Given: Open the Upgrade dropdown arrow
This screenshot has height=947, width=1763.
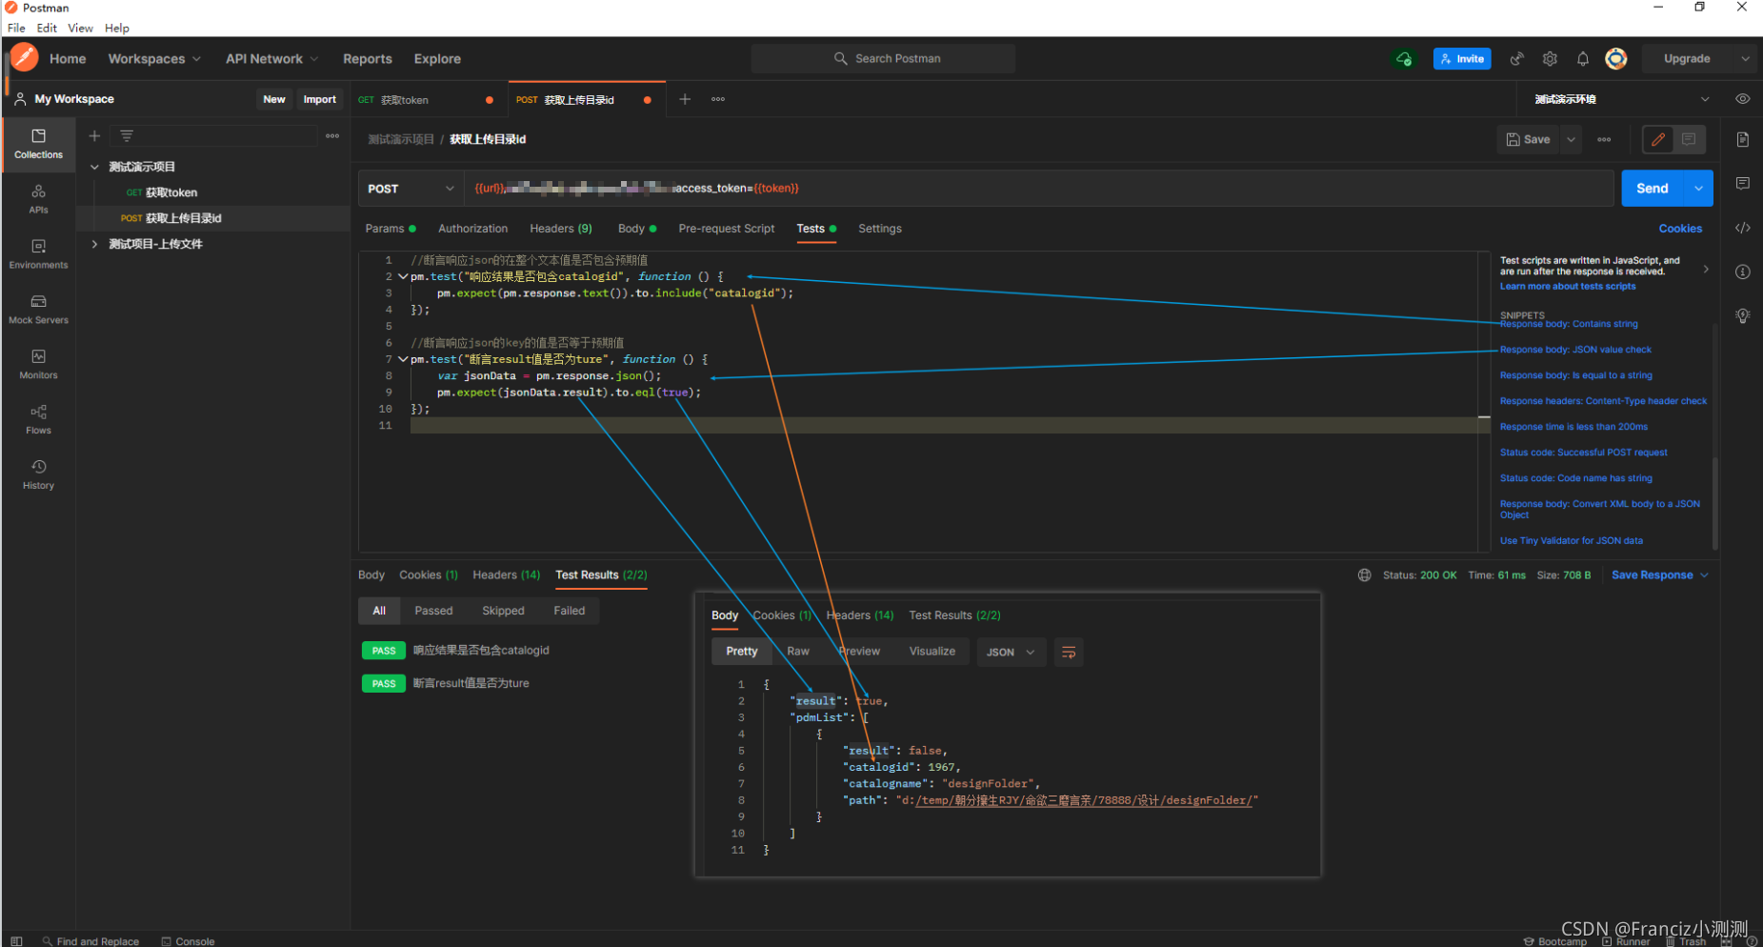Looking at the screenshot, I should tap(1745, 59).
